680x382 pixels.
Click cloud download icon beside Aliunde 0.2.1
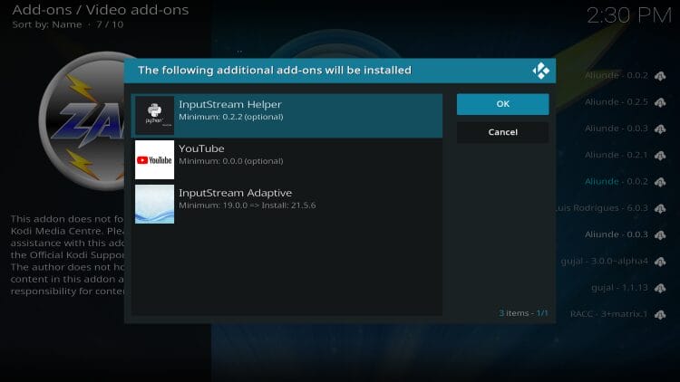(x=660, y=156)
